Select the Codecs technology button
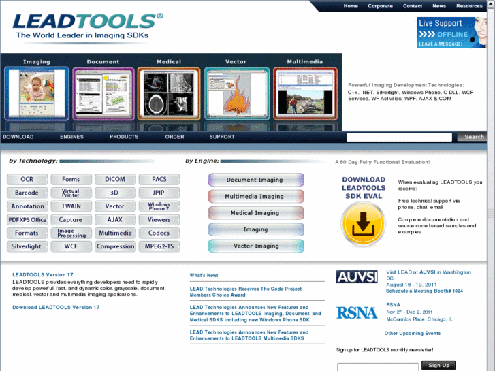 (159, 233)
